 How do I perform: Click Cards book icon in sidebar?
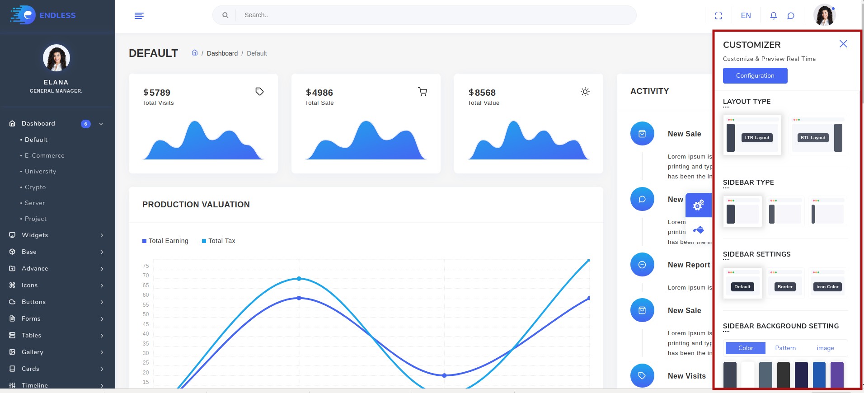[x=12, y=369]
